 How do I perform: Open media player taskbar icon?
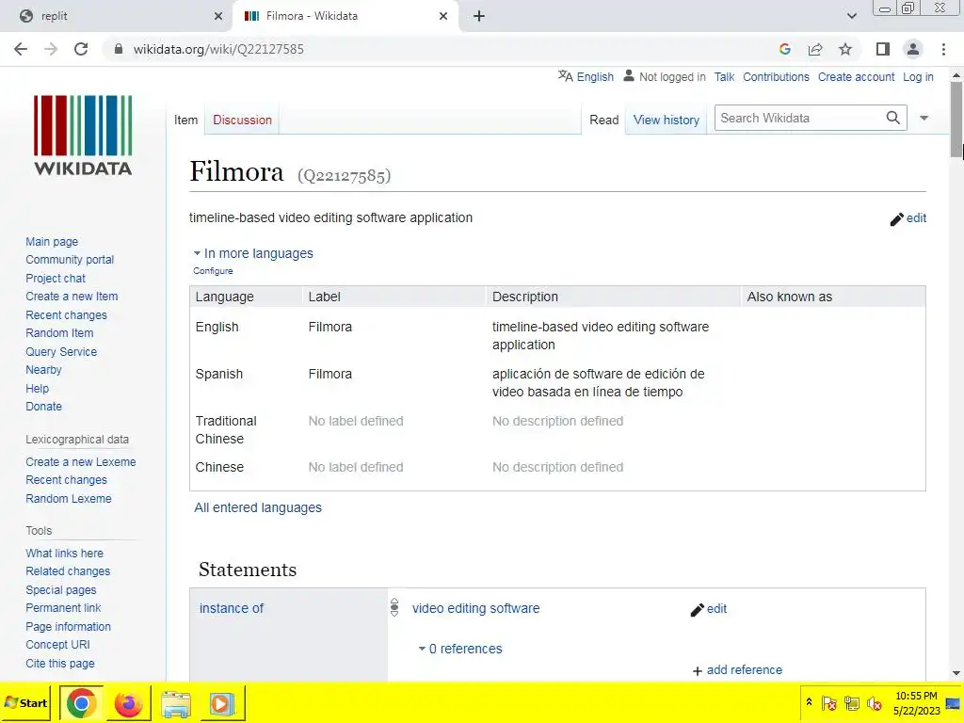(221, 702)
